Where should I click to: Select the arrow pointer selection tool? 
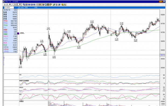[57, 5]
